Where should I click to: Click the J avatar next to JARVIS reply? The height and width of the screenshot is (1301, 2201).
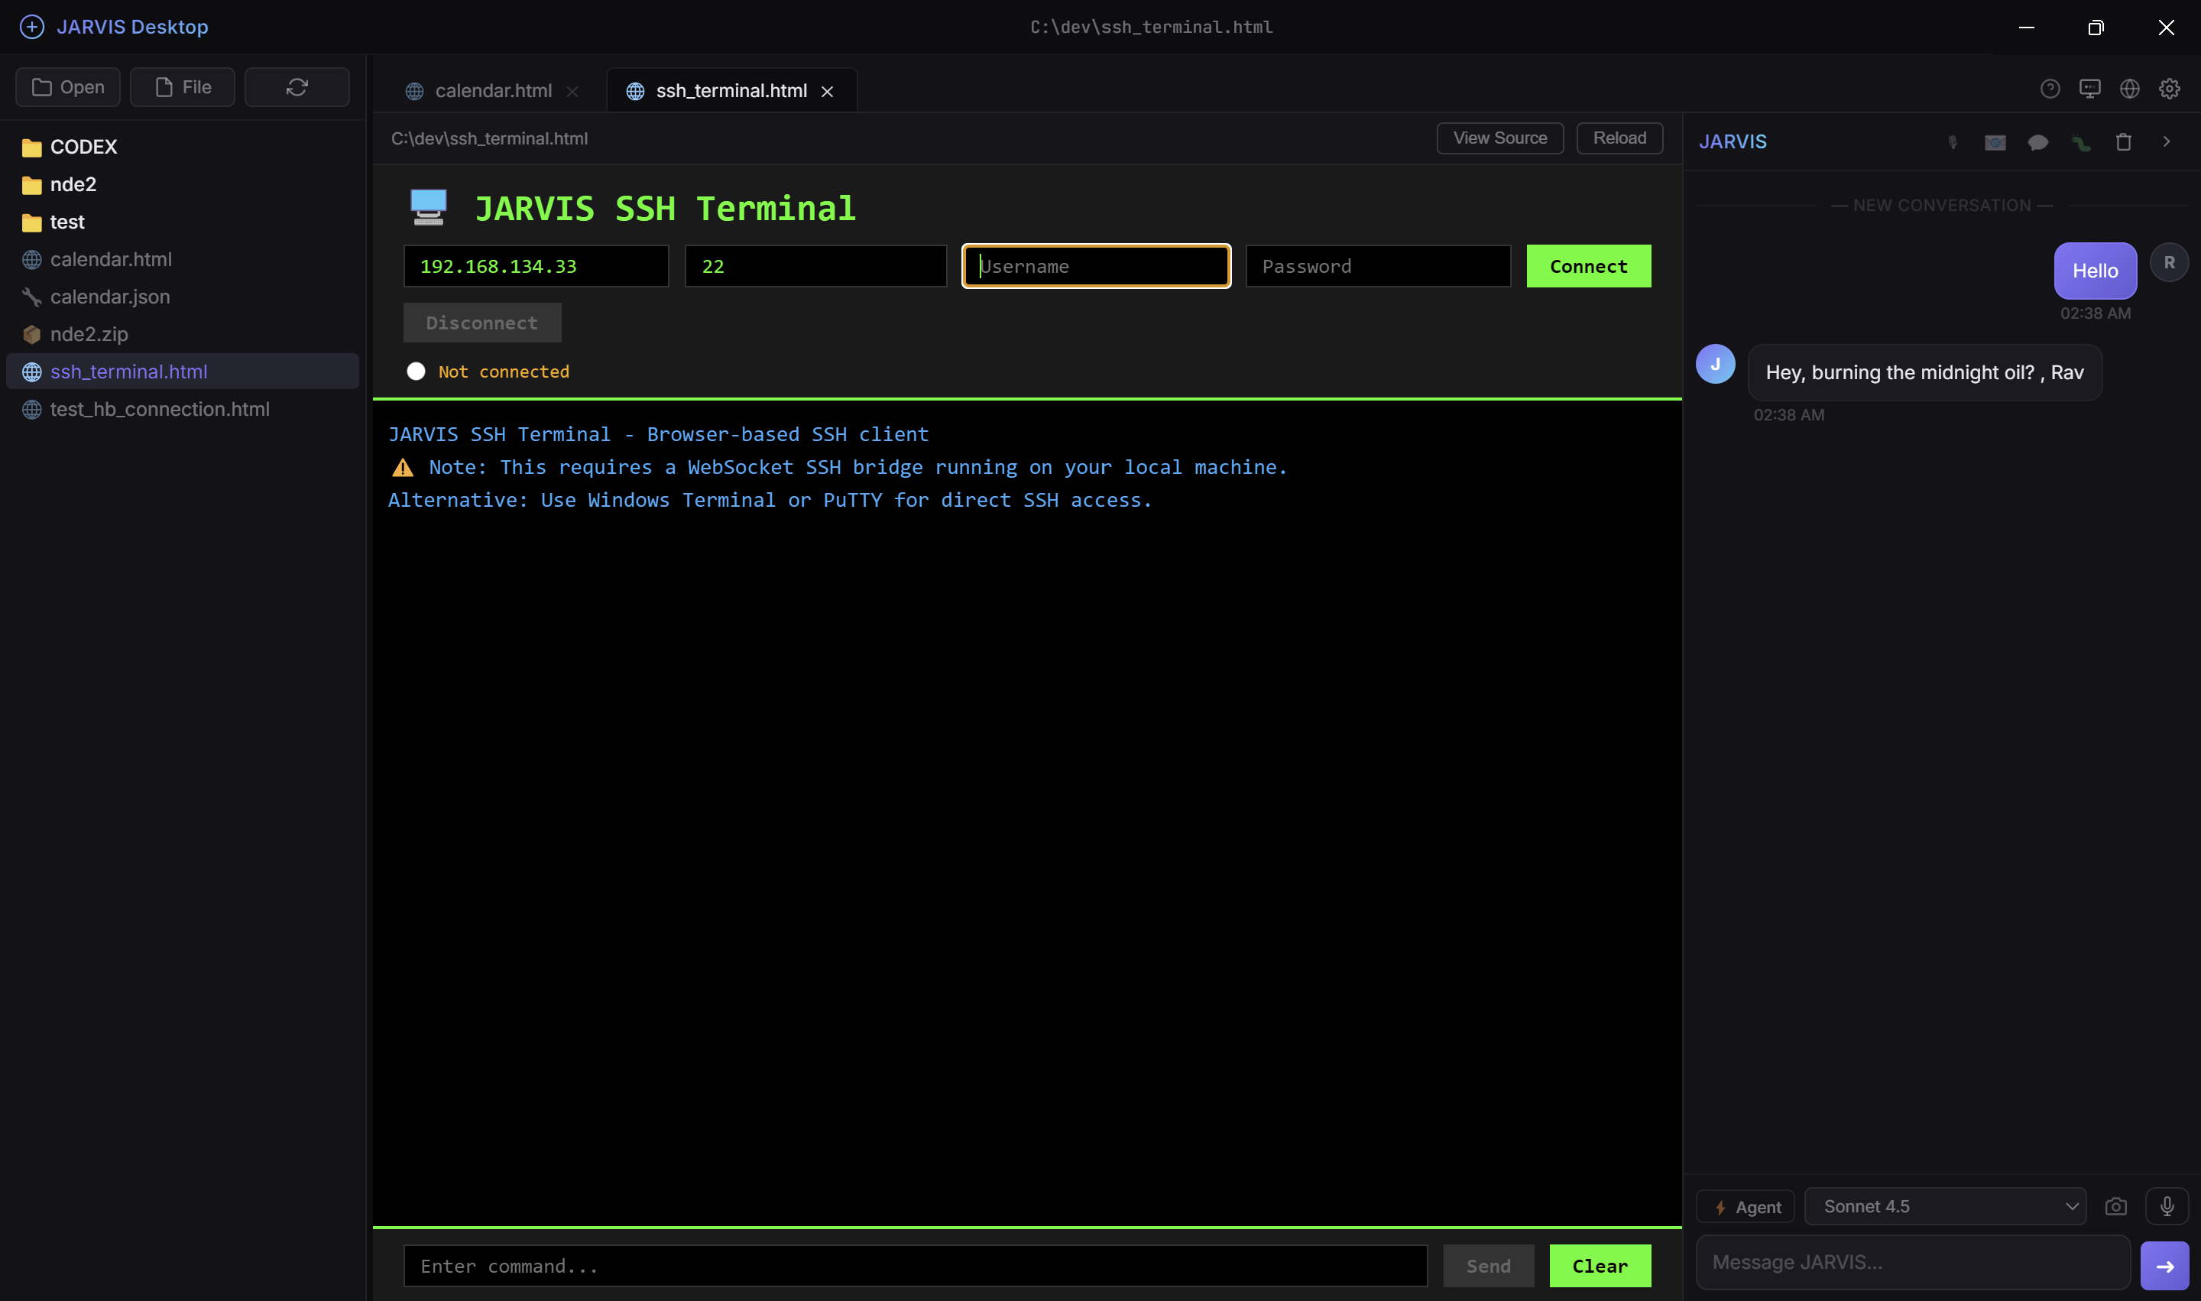pos(1716,364)
